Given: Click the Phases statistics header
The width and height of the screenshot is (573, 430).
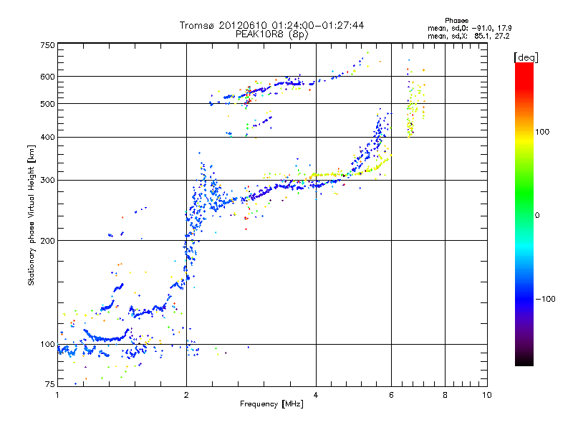Looking at the screenshot, I should pyautogui.click(x=456, y=21).
